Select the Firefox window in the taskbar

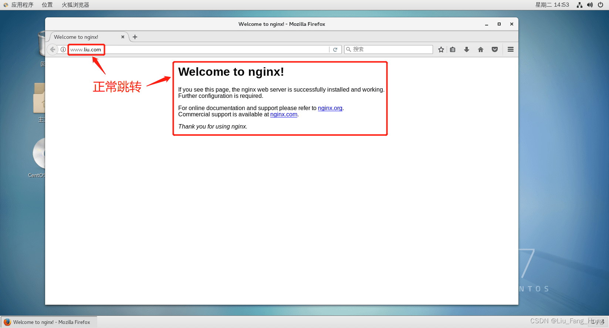tap(49, 322)
